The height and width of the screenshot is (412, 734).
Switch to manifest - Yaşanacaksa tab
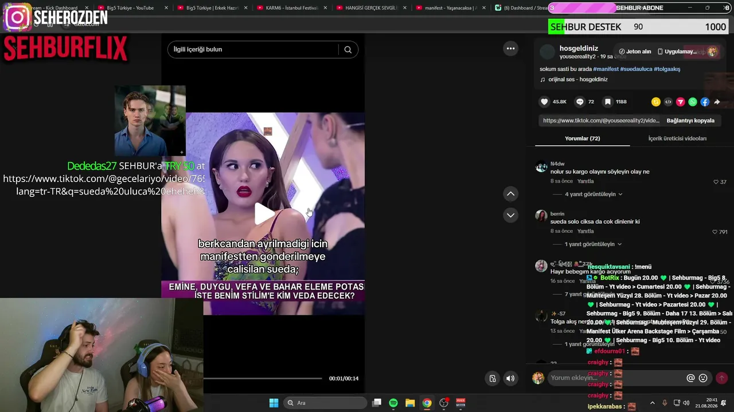(450, 8)
